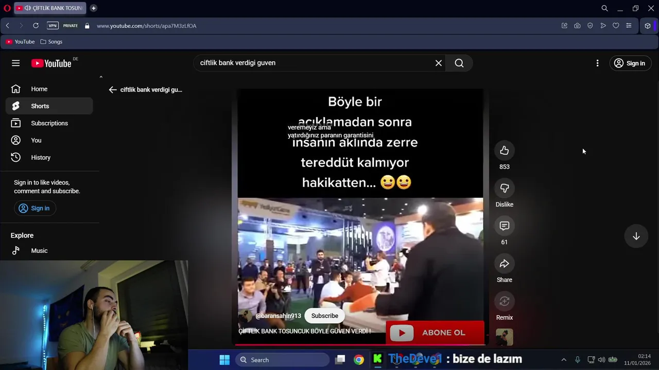Open the sound thumbnail below Remix
The image size is (659, 370).
pyautogui.click(x=505, y=337)
